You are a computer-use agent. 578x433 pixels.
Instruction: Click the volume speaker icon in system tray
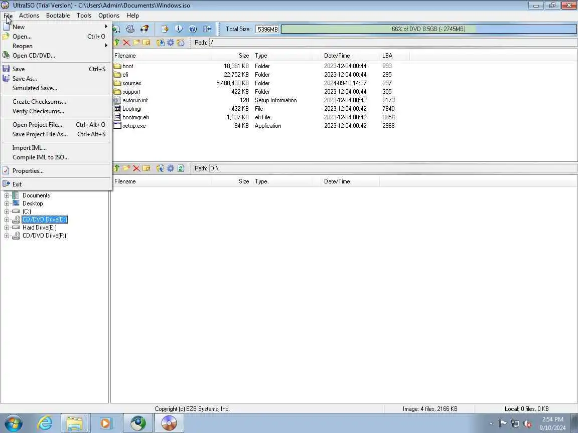(527, 423)
